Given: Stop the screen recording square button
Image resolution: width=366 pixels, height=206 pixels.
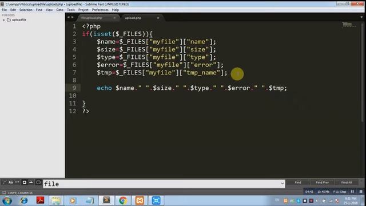Looking at the screenshot, I should coord(361,192).
